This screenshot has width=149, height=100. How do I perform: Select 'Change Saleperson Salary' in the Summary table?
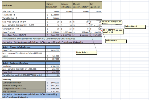[x=24, y=88]
